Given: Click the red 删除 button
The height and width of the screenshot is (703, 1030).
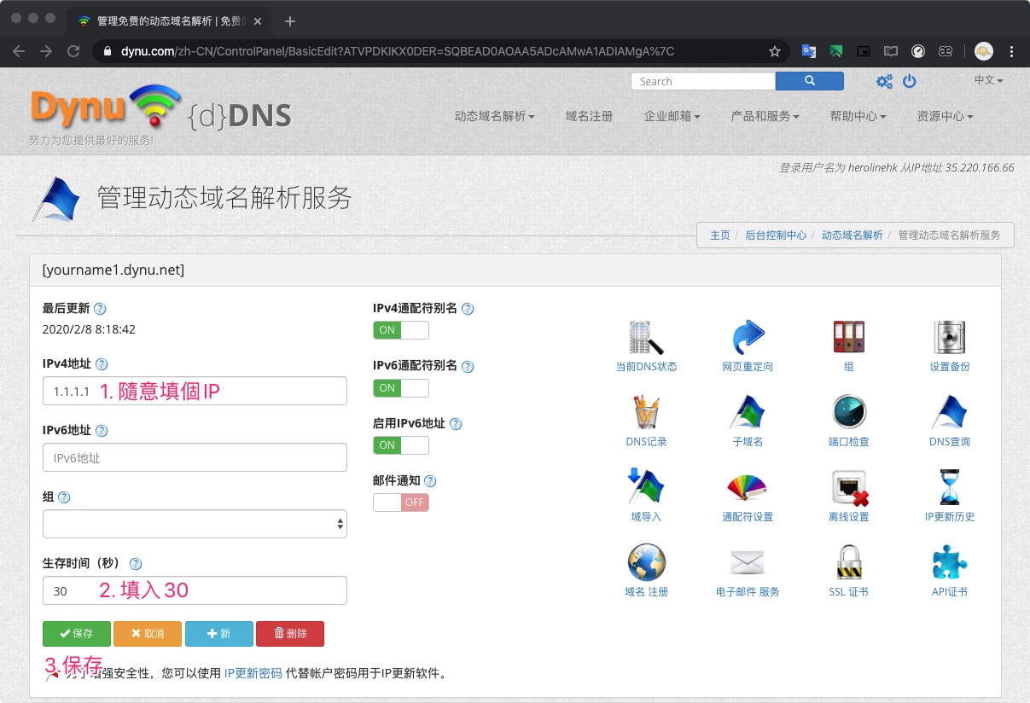Looking at the screenshot, I should tap(290, 634).
